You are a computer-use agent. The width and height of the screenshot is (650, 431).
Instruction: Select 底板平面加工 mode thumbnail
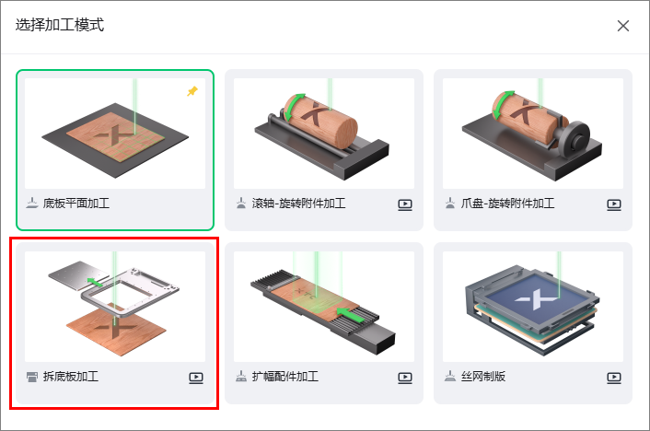[115, 134]
